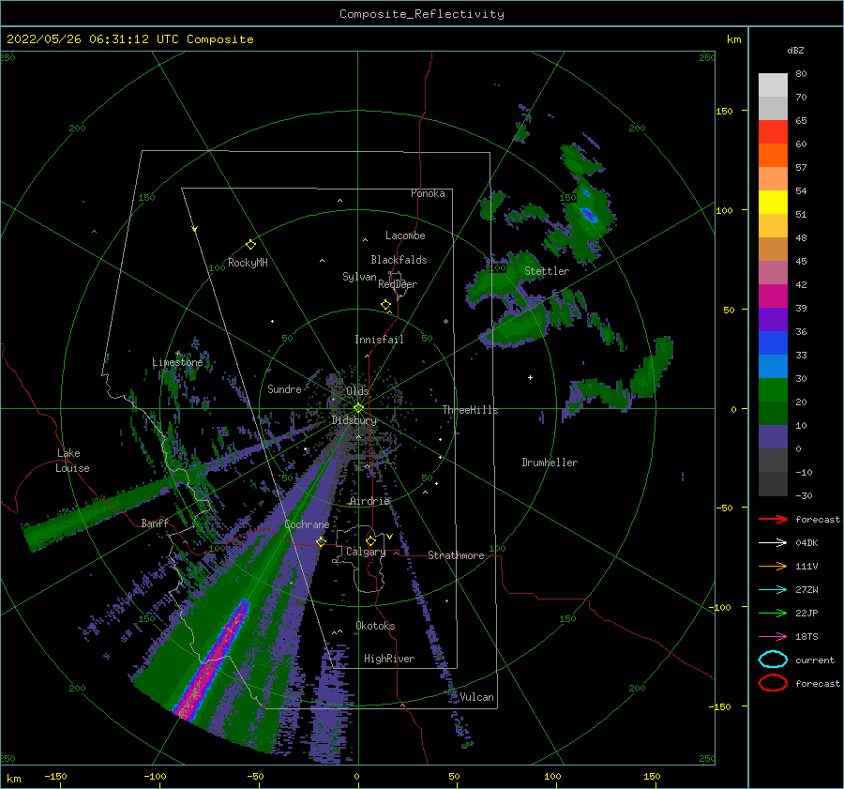The height and width of the screenshot is (789, 844).
Task: Select the Lake Louise label
Action: tap(72, 461)
